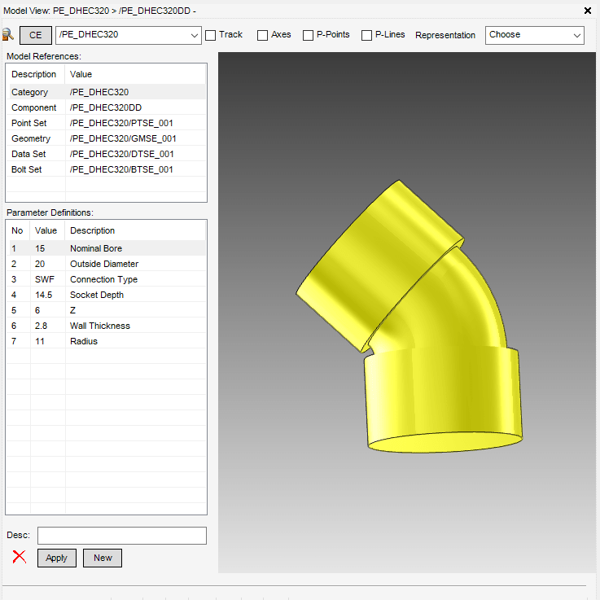Click into the Desc text field

tap(122, 535)
